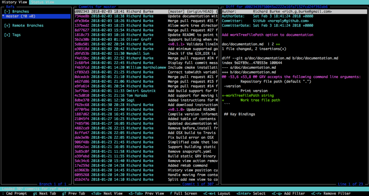Select commit 2c68fb4 Display full commit message
Viewport: 369px width, 196px height.
pos(146,63)
